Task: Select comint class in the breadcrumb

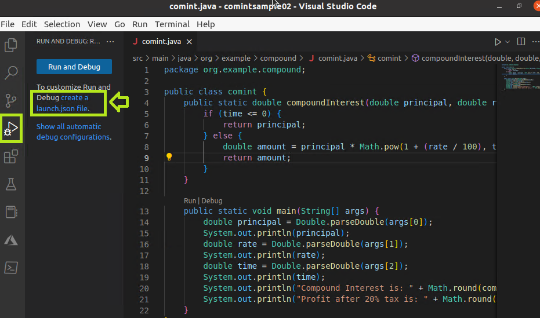Action: click(385, 58)
